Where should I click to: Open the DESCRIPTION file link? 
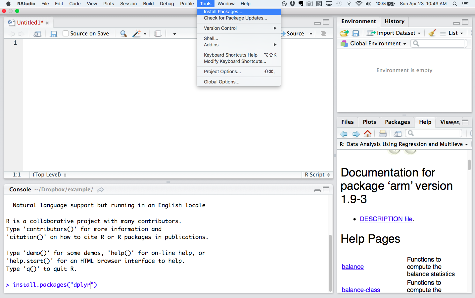pos(386,219)
